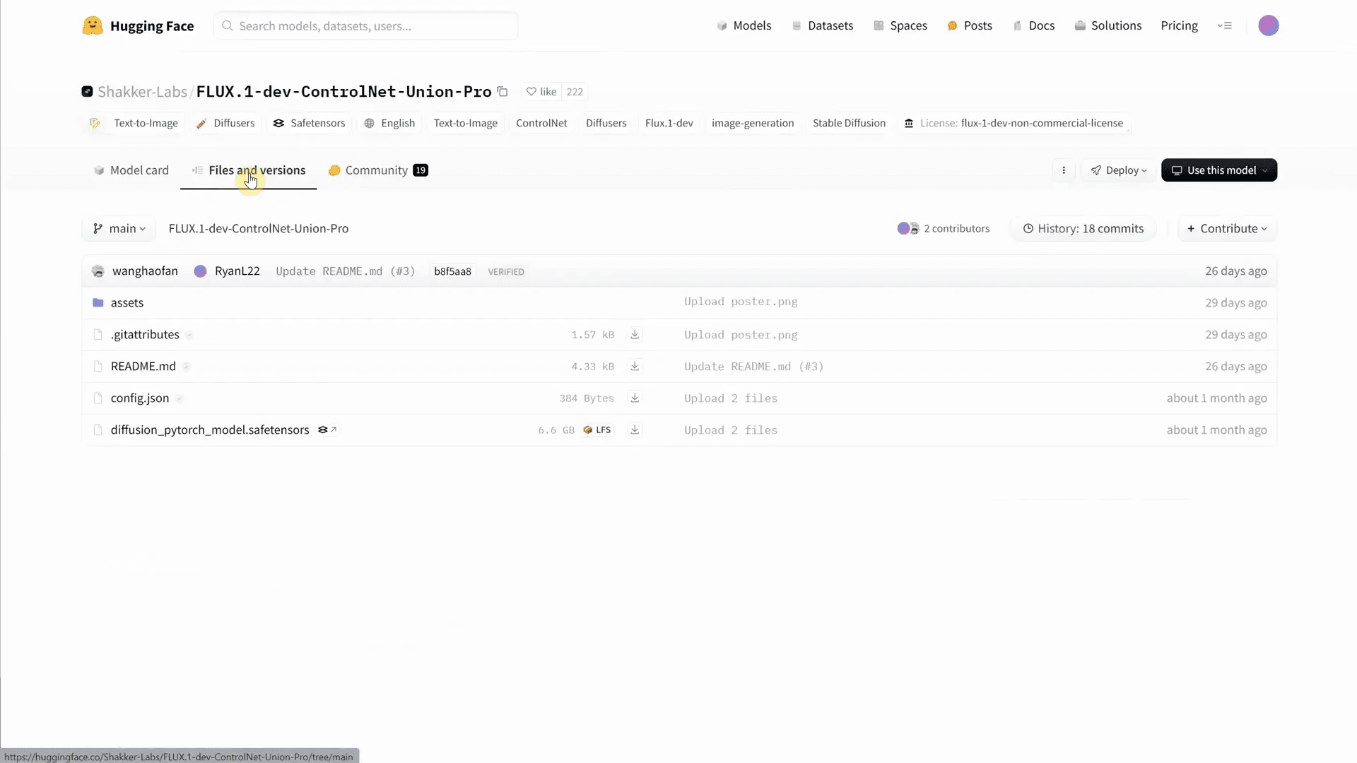Open the b8f5aa8 commit hash link
Image resolution: width=1357 pixels, height=763 pixels.
coord(452,272)
